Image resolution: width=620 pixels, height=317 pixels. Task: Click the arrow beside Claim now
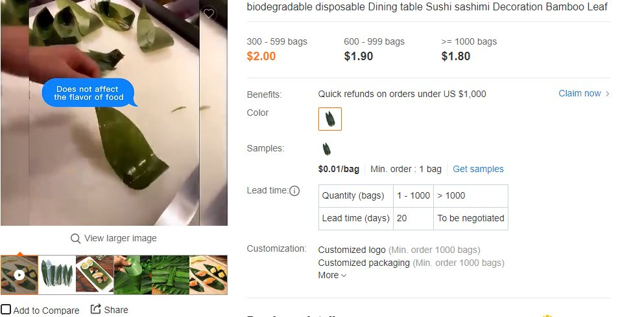[x=607, y=94]
